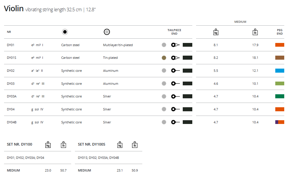The width and height of the screenshot is (288, 177).
Task: Click the kg weight icon under MEDIUM
Action: click(x=216, y=32)
